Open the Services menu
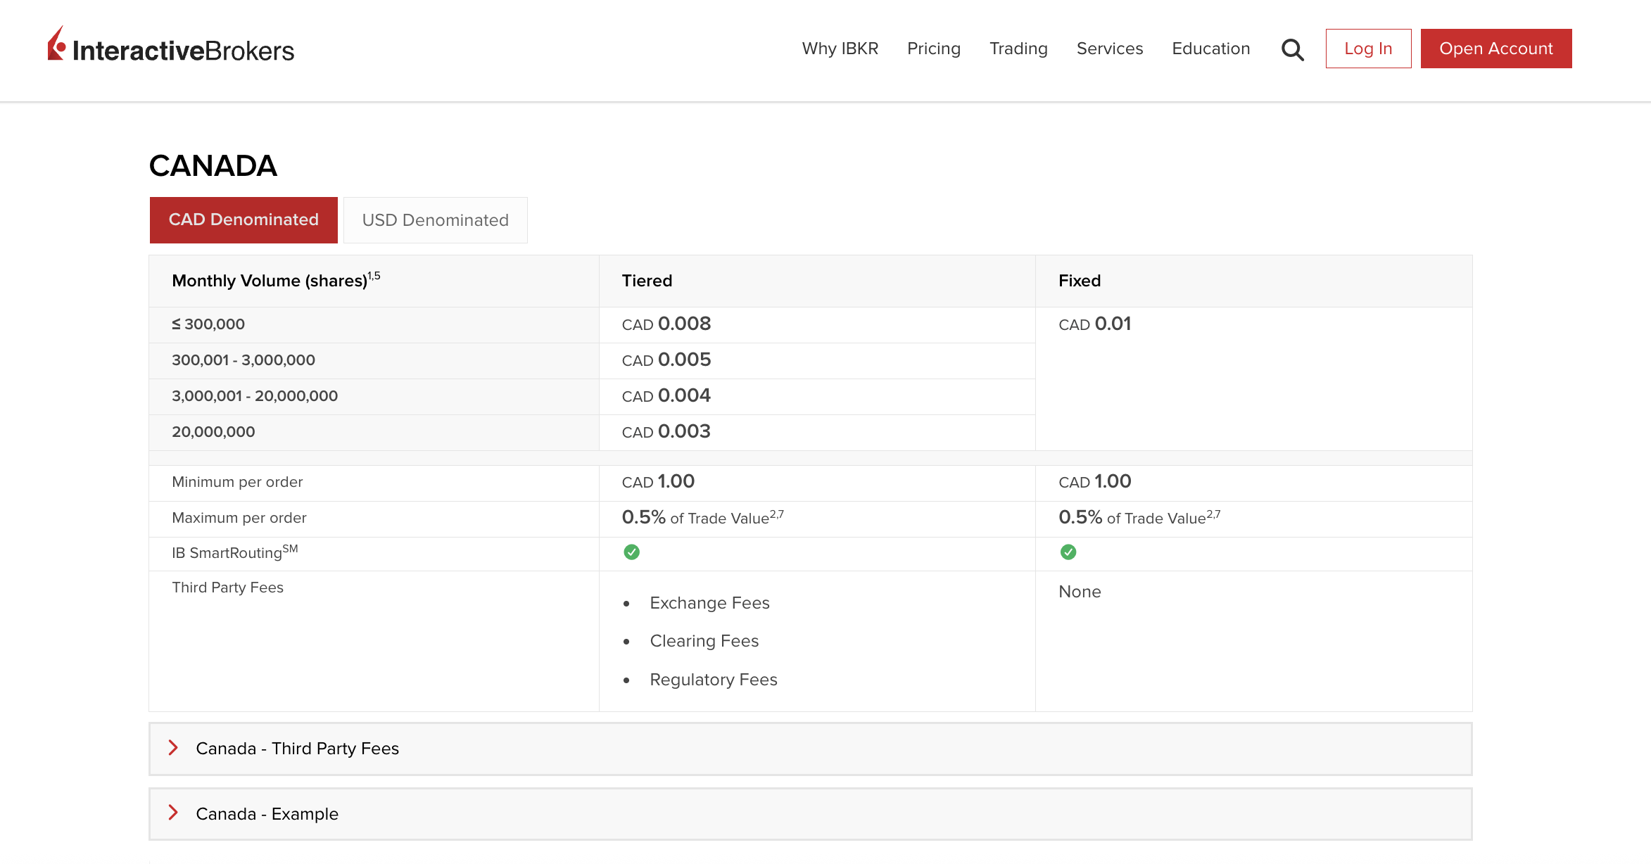 coord(1110,49)
